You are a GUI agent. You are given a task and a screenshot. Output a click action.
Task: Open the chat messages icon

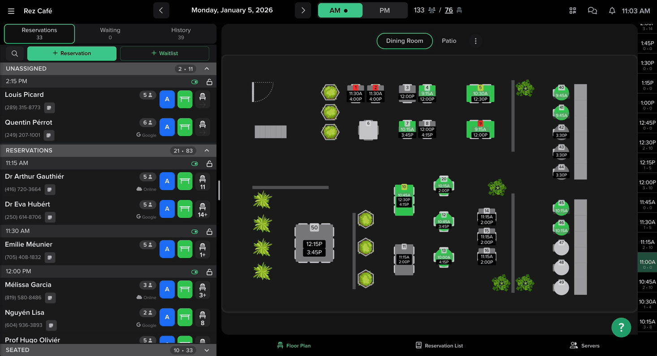pos(592,11)
